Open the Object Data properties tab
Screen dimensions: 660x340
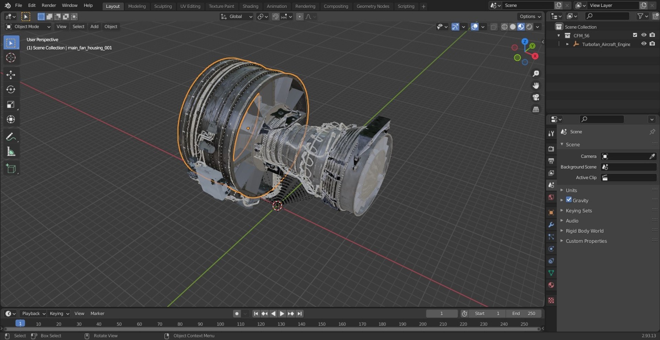tap(551, 273)
